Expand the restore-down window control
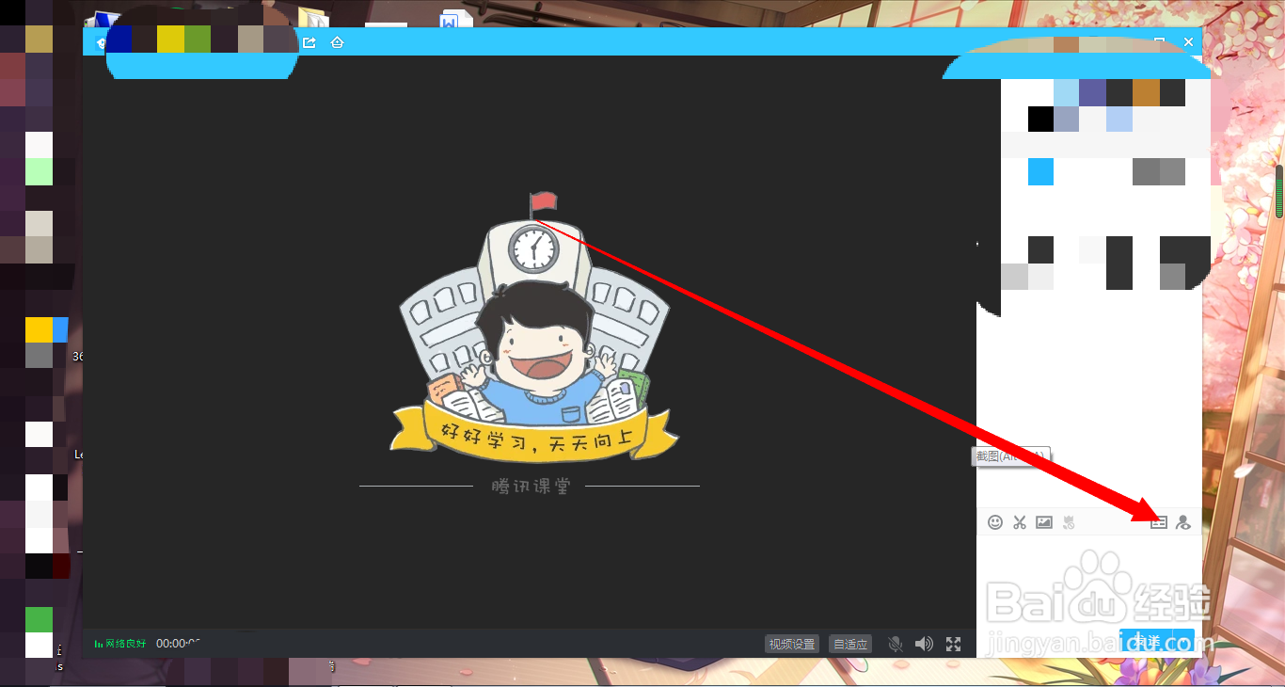Image resolution: width=1285 pixels, height=687 pixels. pyautogui.click(x=1159, y=41)
